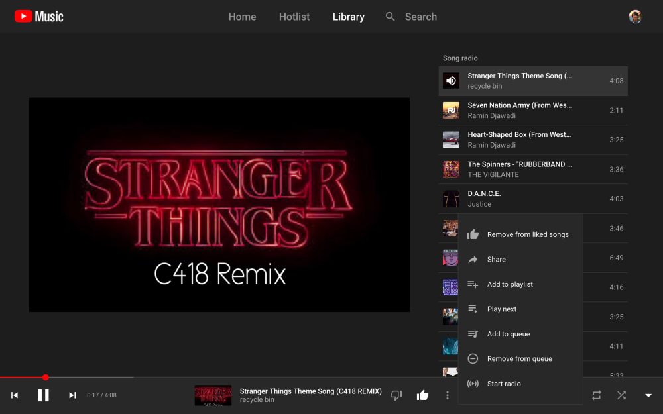Switch to the Hotlist tab
663x414 pixels.
pyautogui.click(x=294, y=17)
